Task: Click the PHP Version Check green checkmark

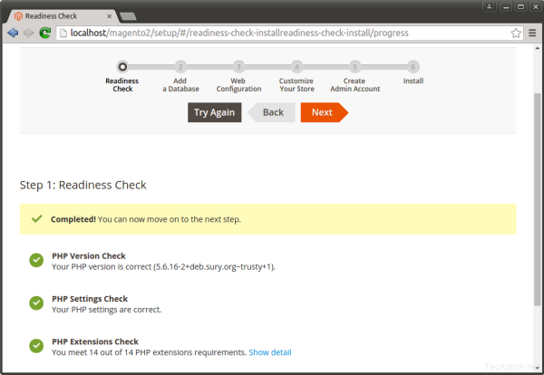Action: tap(36, 261)
